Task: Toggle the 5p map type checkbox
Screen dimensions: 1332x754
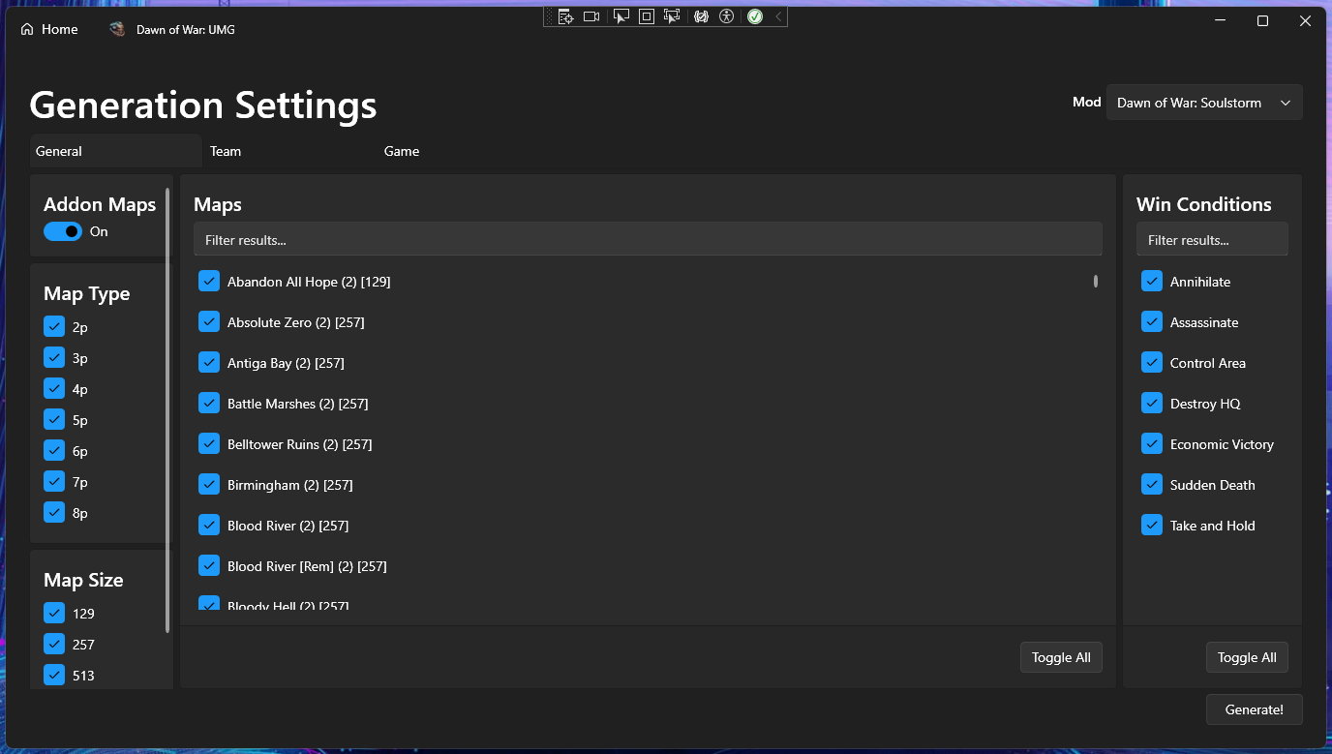Action: click(54, 420)
